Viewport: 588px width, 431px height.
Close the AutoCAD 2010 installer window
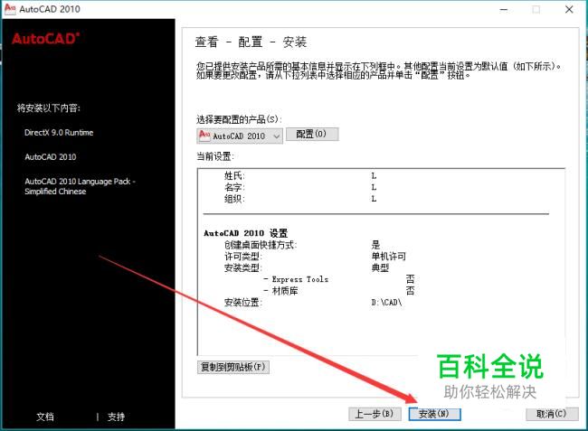point(569,9)
